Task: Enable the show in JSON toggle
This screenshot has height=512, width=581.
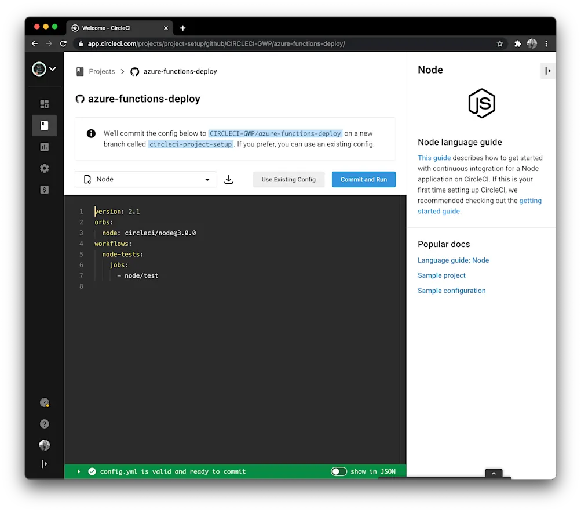Action: point(339,471)
